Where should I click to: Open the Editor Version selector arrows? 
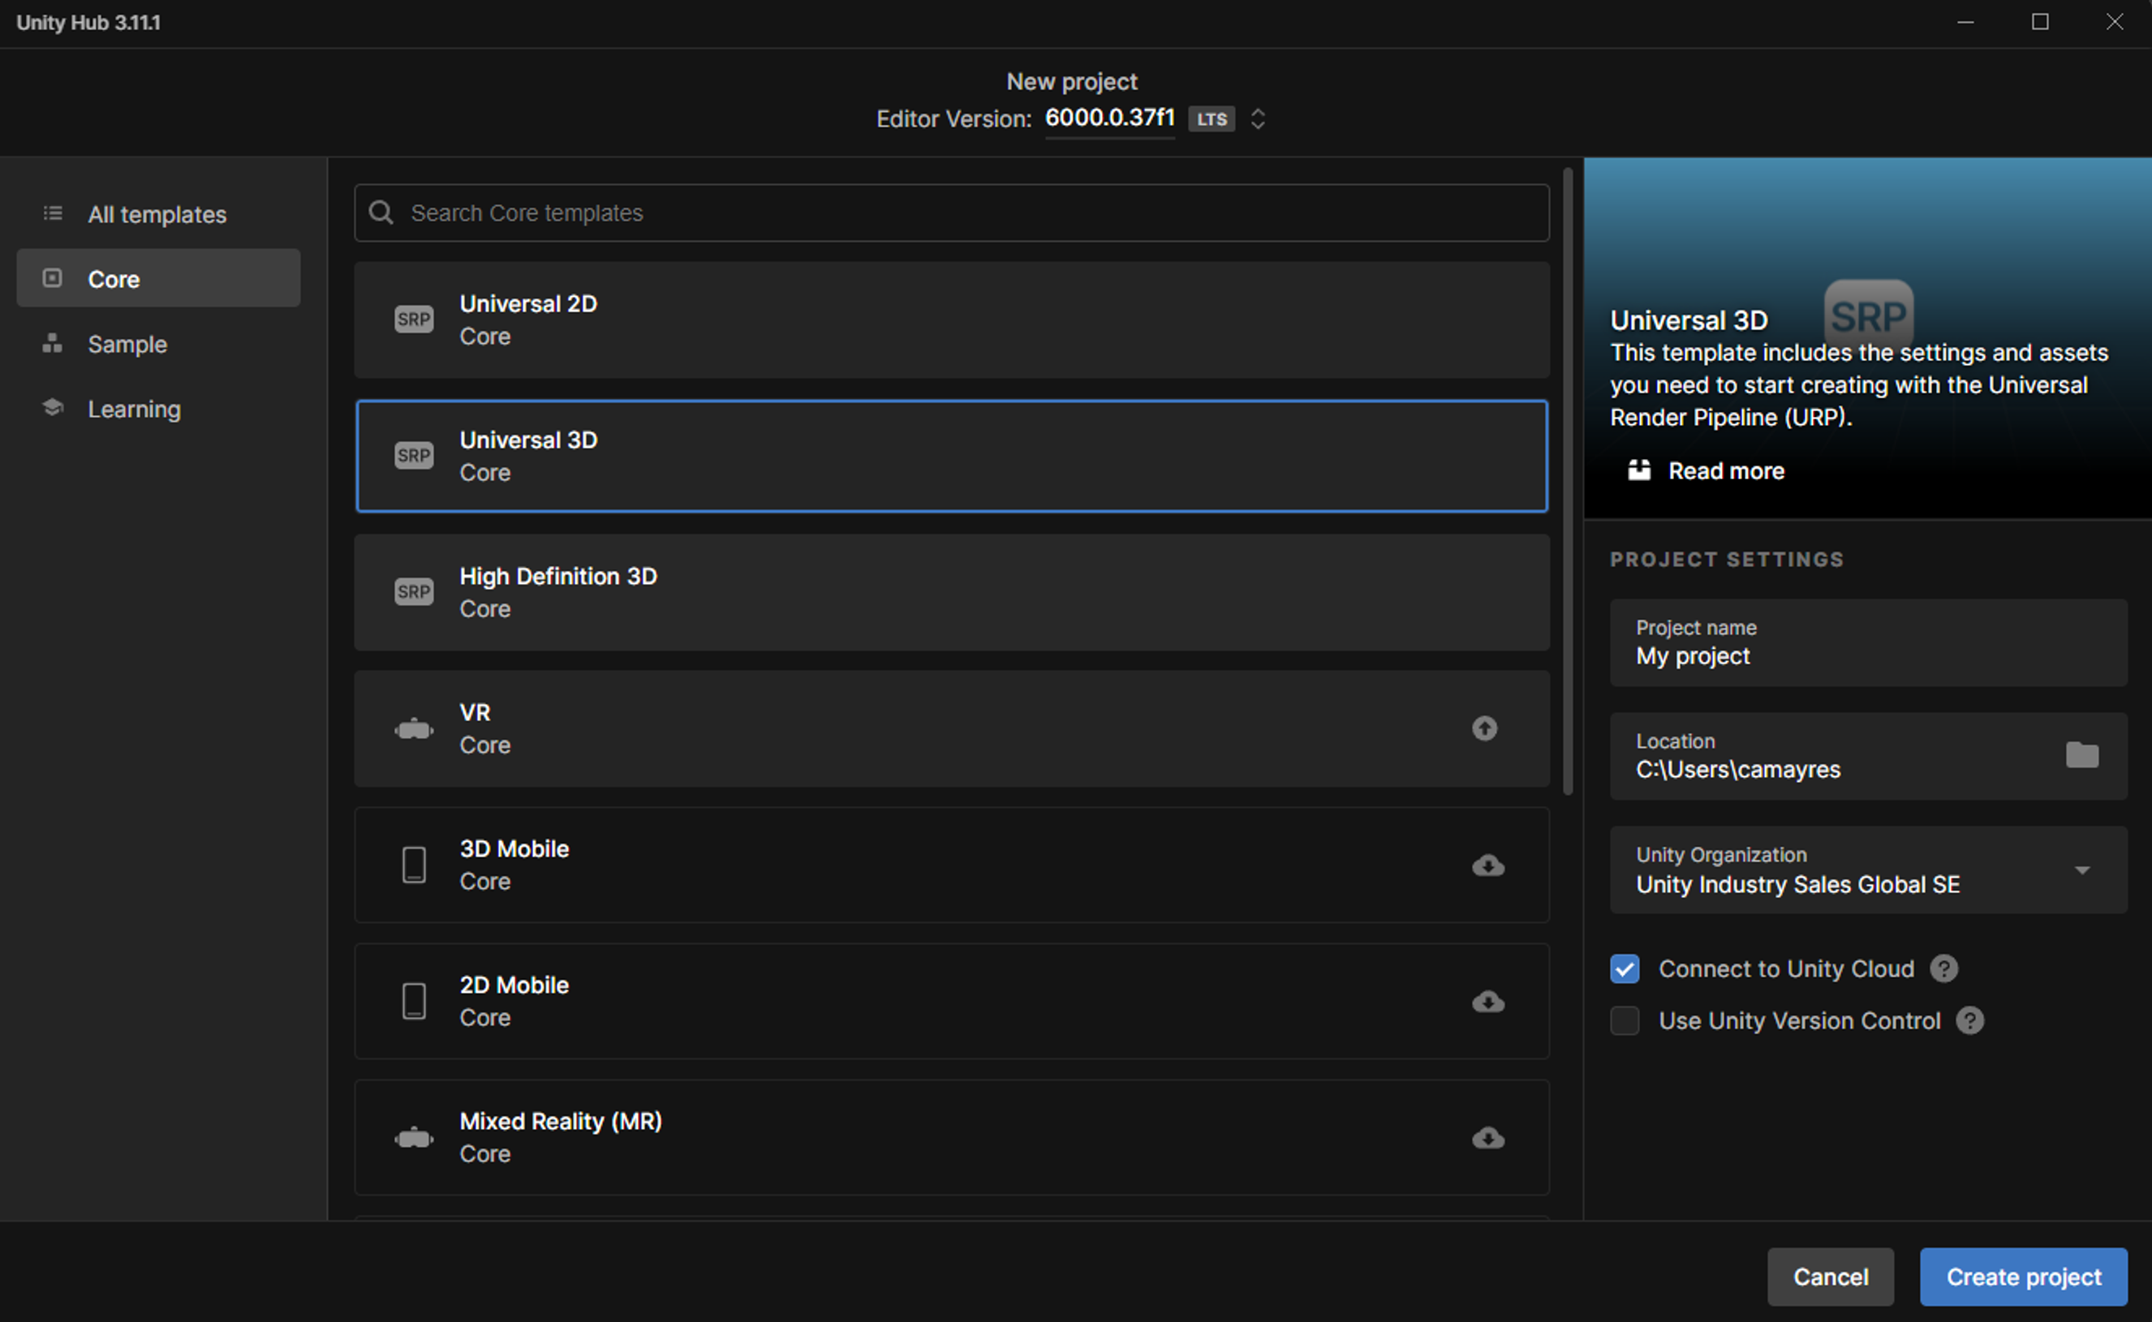pyautogui.click(x=1258, y=119)
